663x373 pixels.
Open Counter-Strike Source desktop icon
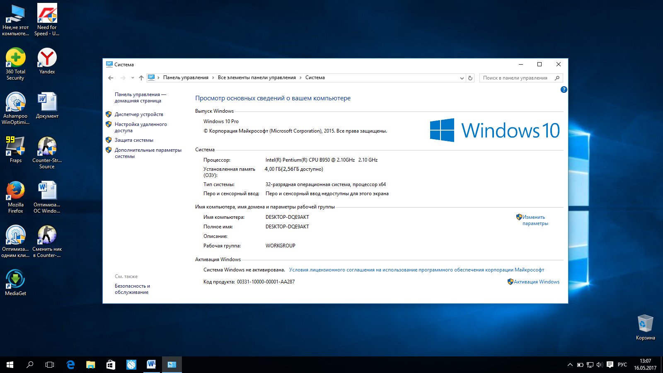click(47, 153)
